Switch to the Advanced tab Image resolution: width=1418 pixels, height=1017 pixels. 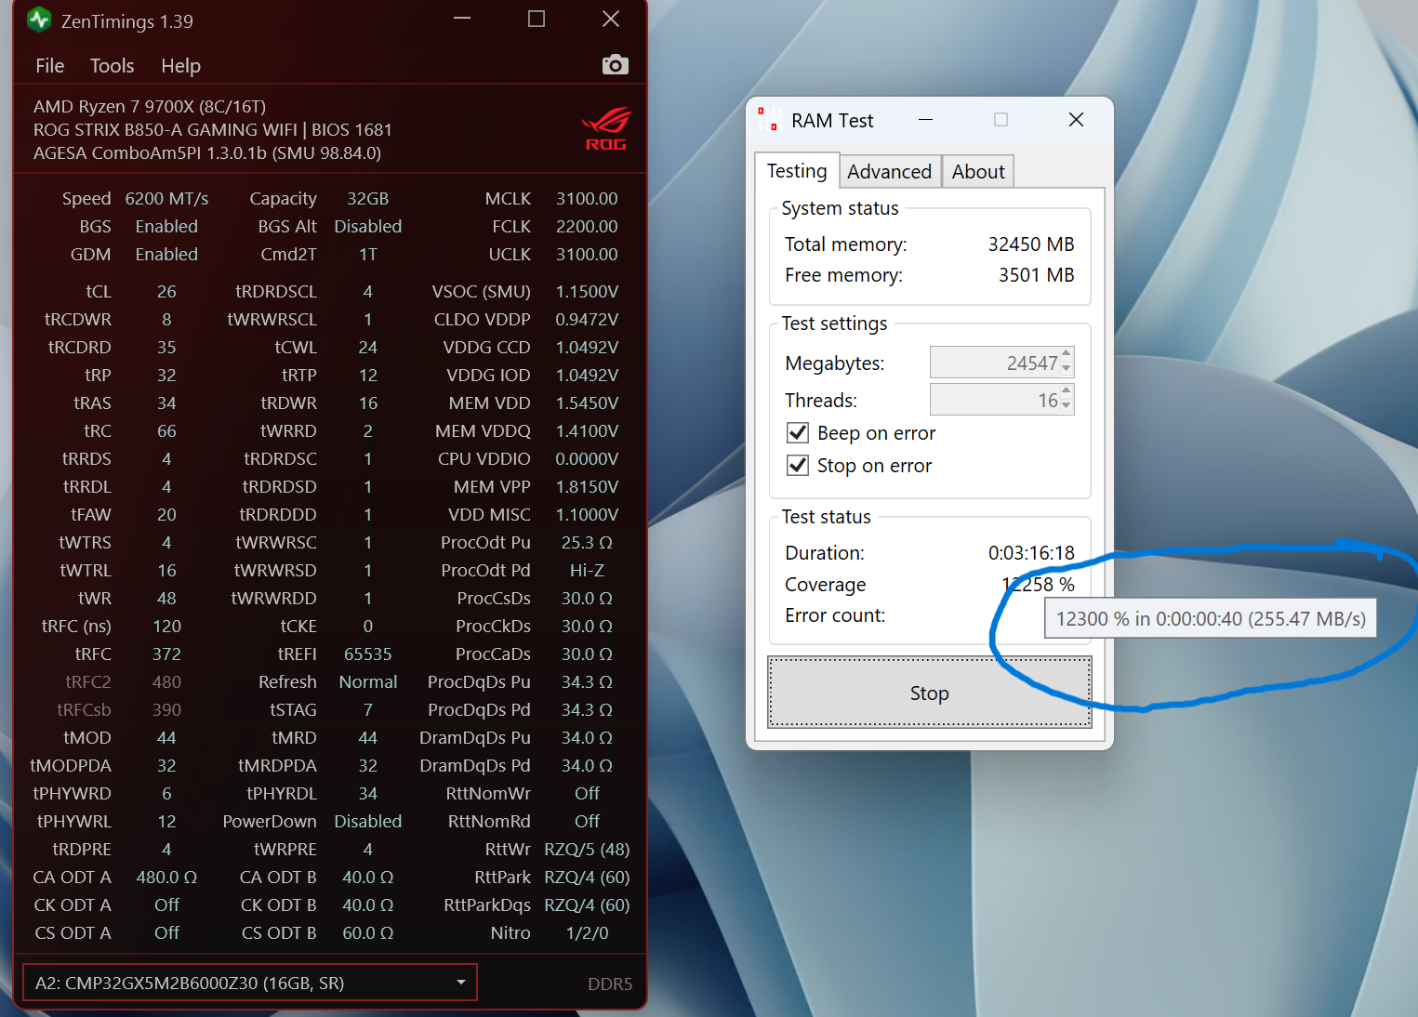[890, 172]
